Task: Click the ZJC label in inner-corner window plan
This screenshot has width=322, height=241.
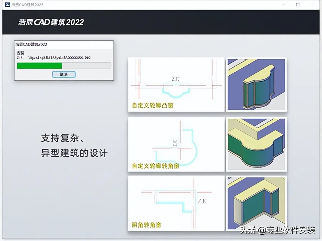Action: pos(203,201)
